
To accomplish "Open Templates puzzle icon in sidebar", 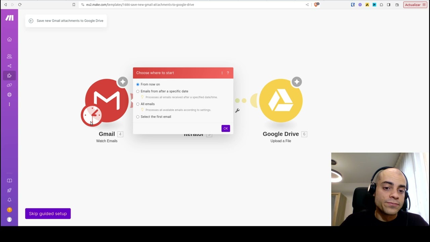I will click(x=9, y=76).
